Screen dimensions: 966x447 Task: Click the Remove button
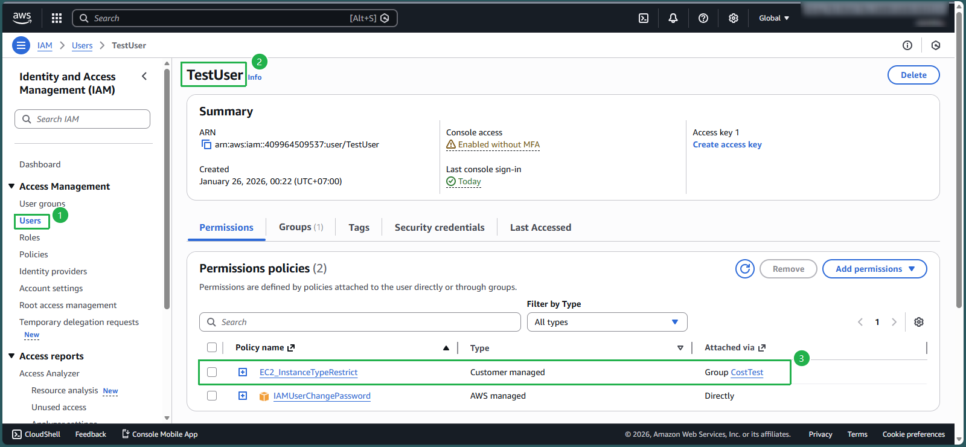pyautogui.click(x=788, y=269)
